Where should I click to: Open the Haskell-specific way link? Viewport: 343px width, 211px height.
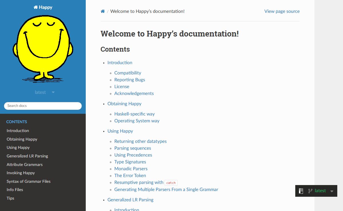[x=134, y=114]
